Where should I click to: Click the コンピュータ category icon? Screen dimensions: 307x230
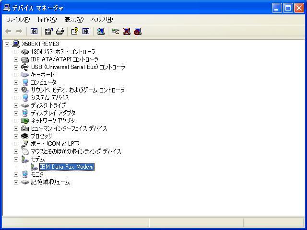(25, 82)
